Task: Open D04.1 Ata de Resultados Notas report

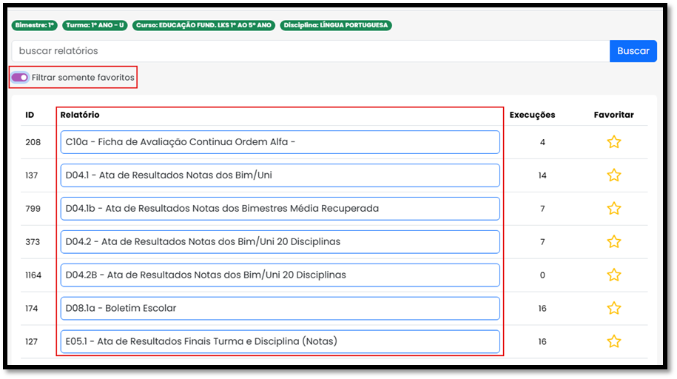Action: click(x=280, y=175)
